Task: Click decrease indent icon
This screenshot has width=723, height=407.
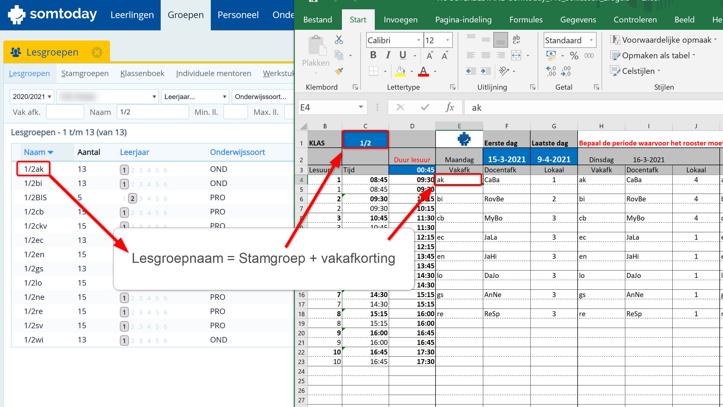Action: pos(471,71)
